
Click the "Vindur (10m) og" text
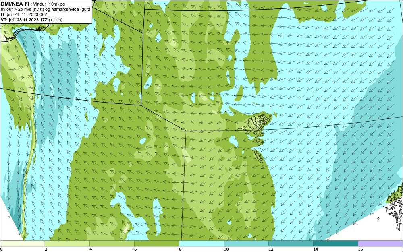49,4
